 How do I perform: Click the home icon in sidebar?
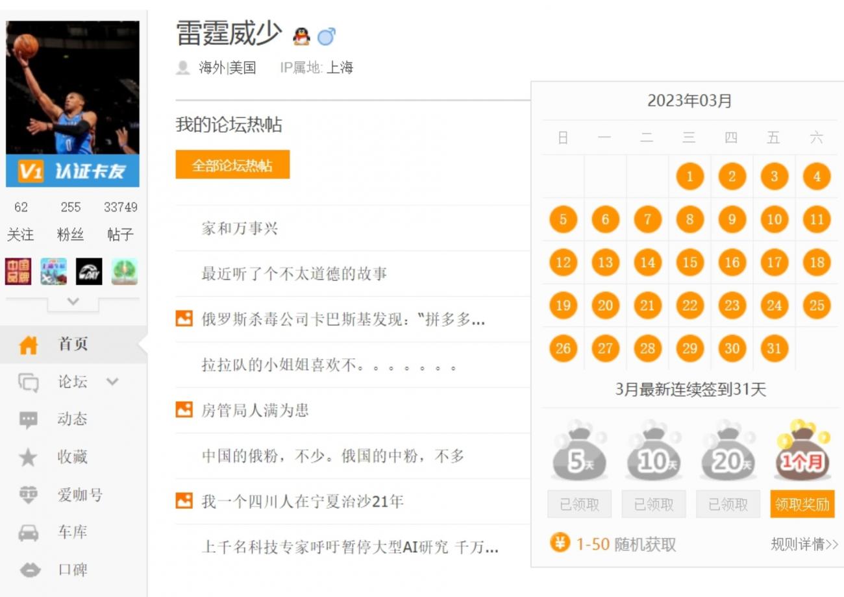click(x=29, y=345)
